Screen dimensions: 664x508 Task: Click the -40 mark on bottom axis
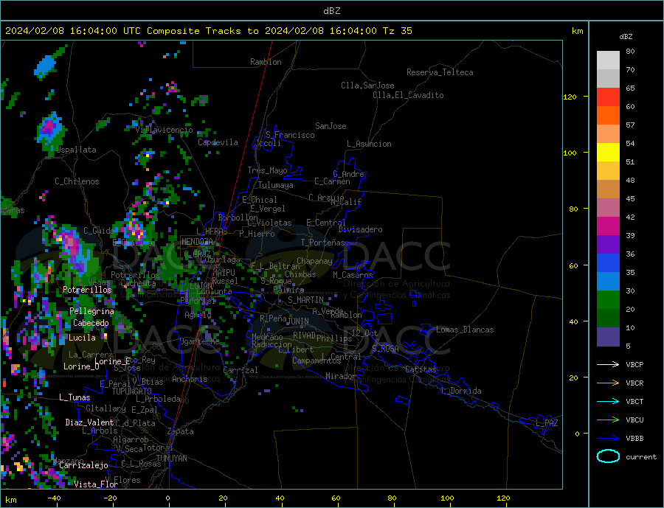pos(54,498)
